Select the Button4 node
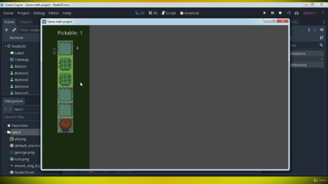 coord(22,86)
